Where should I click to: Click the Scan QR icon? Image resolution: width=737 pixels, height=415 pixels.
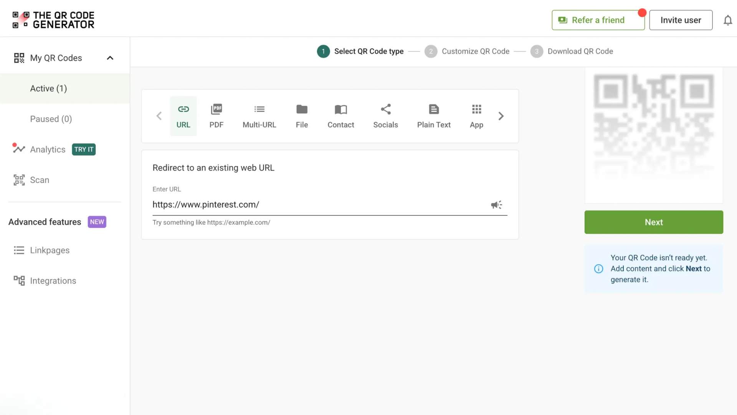19,180
